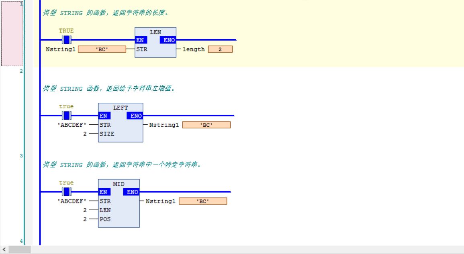Click 'BC' monitor value of MID output

[x=203, y=201]
